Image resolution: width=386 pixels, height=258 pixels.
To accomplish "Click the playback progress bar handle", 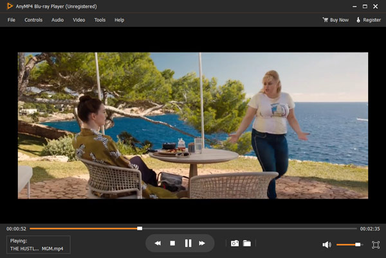I will 140,228.
